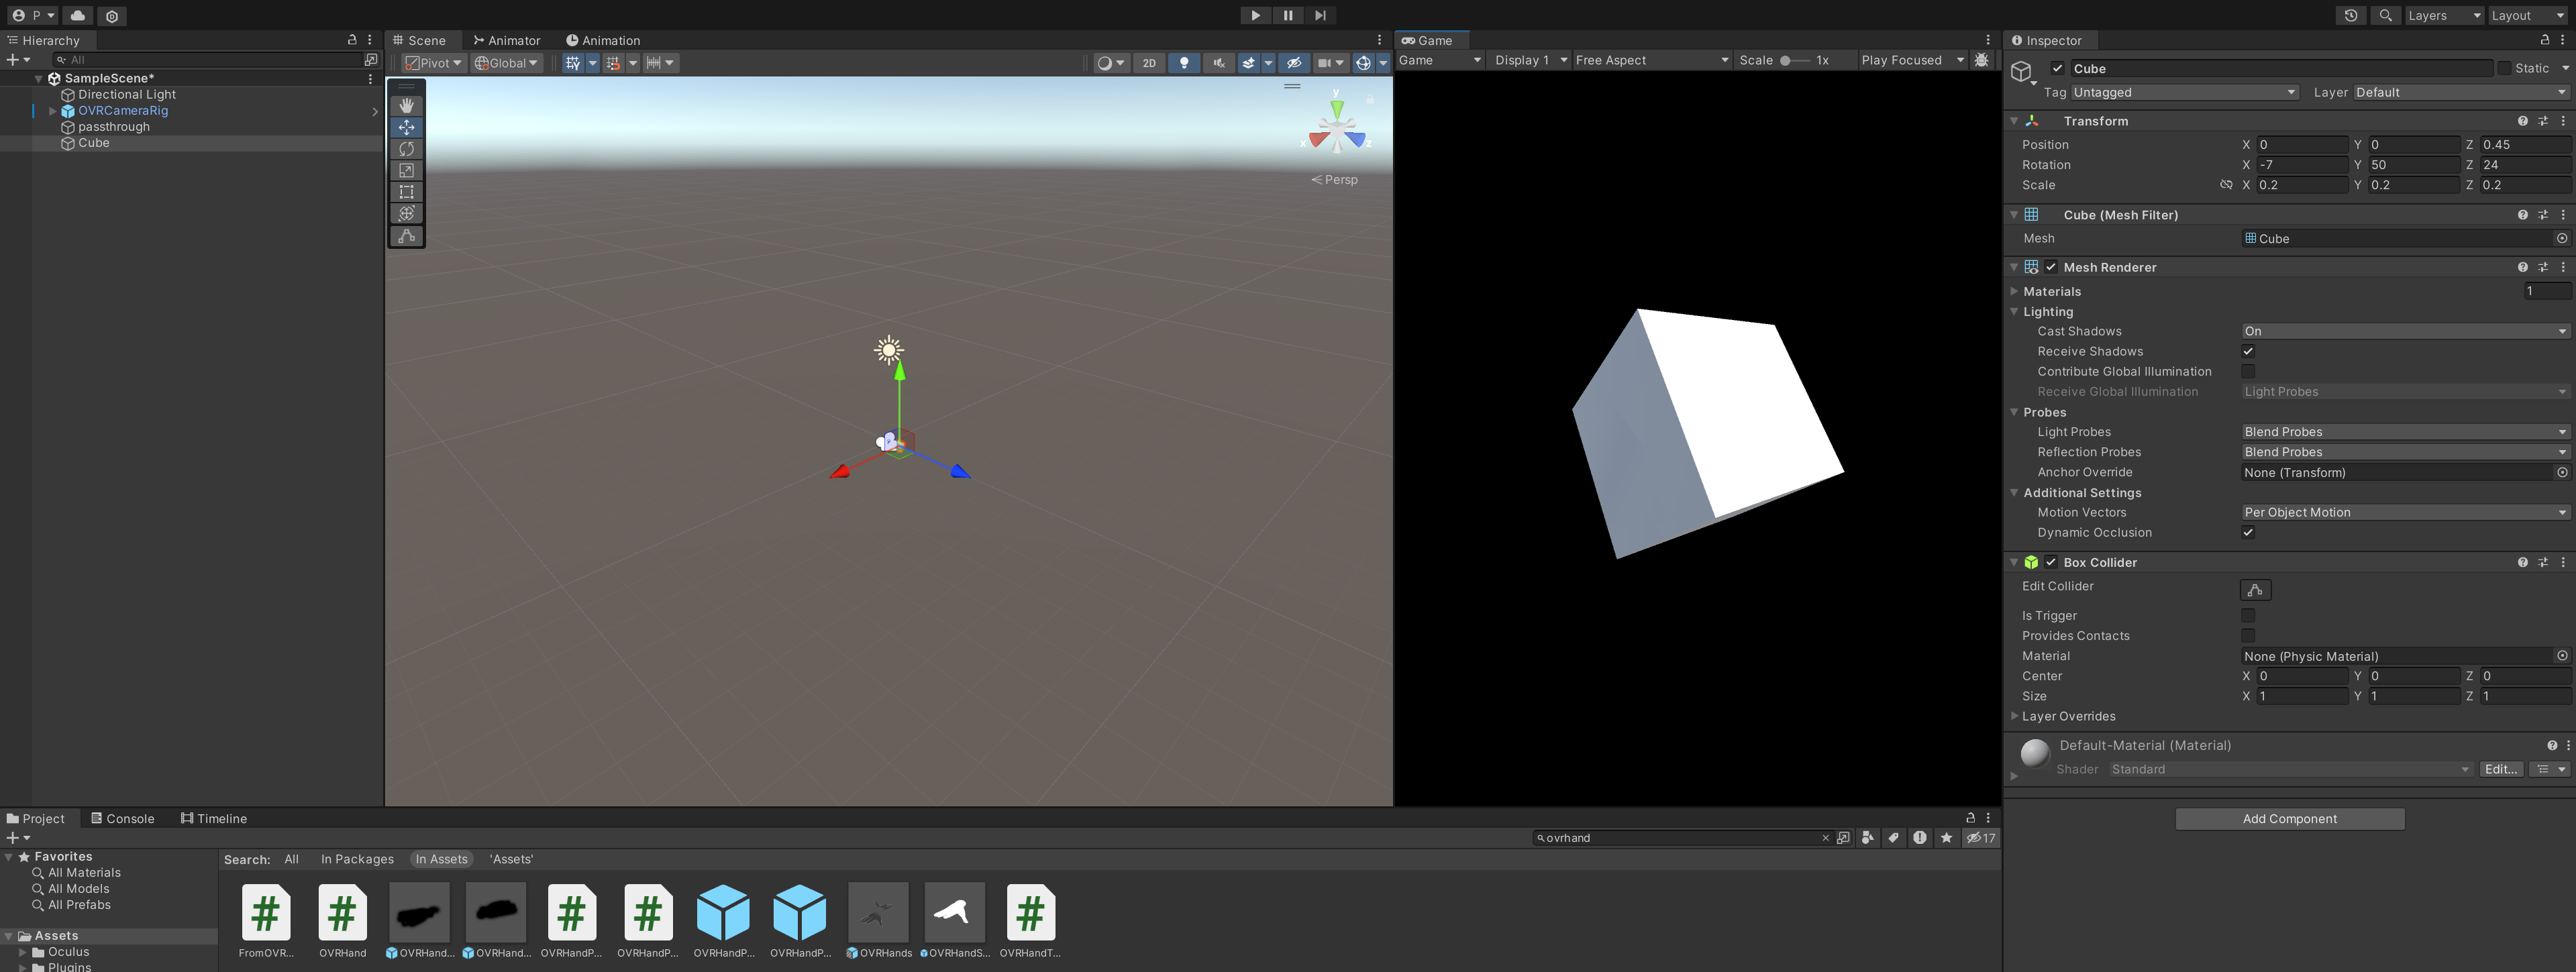Click the Play button
Viewport: 2576px width, 972px height.
pos(1255,15)
